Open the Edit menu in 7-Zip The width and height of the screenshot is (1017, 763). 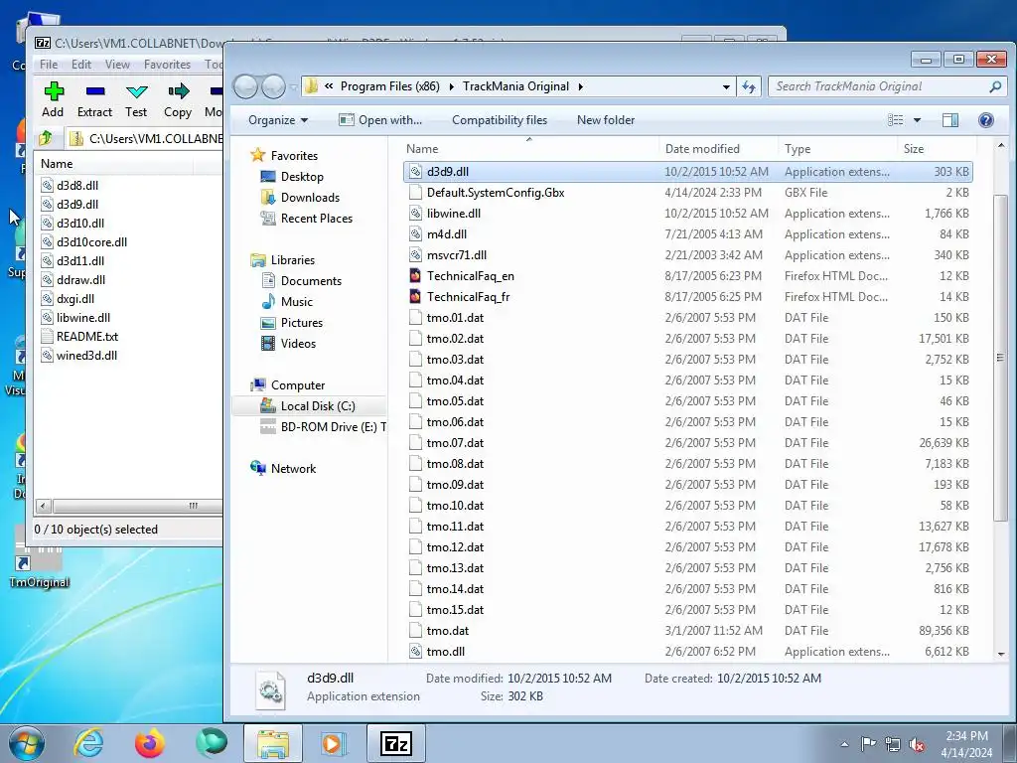point(81,65)
